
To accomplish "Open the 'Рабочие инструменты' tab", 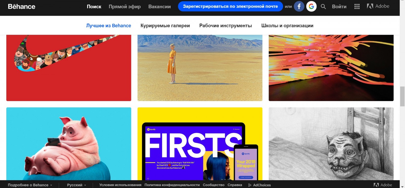I will [x=226, y=26].
